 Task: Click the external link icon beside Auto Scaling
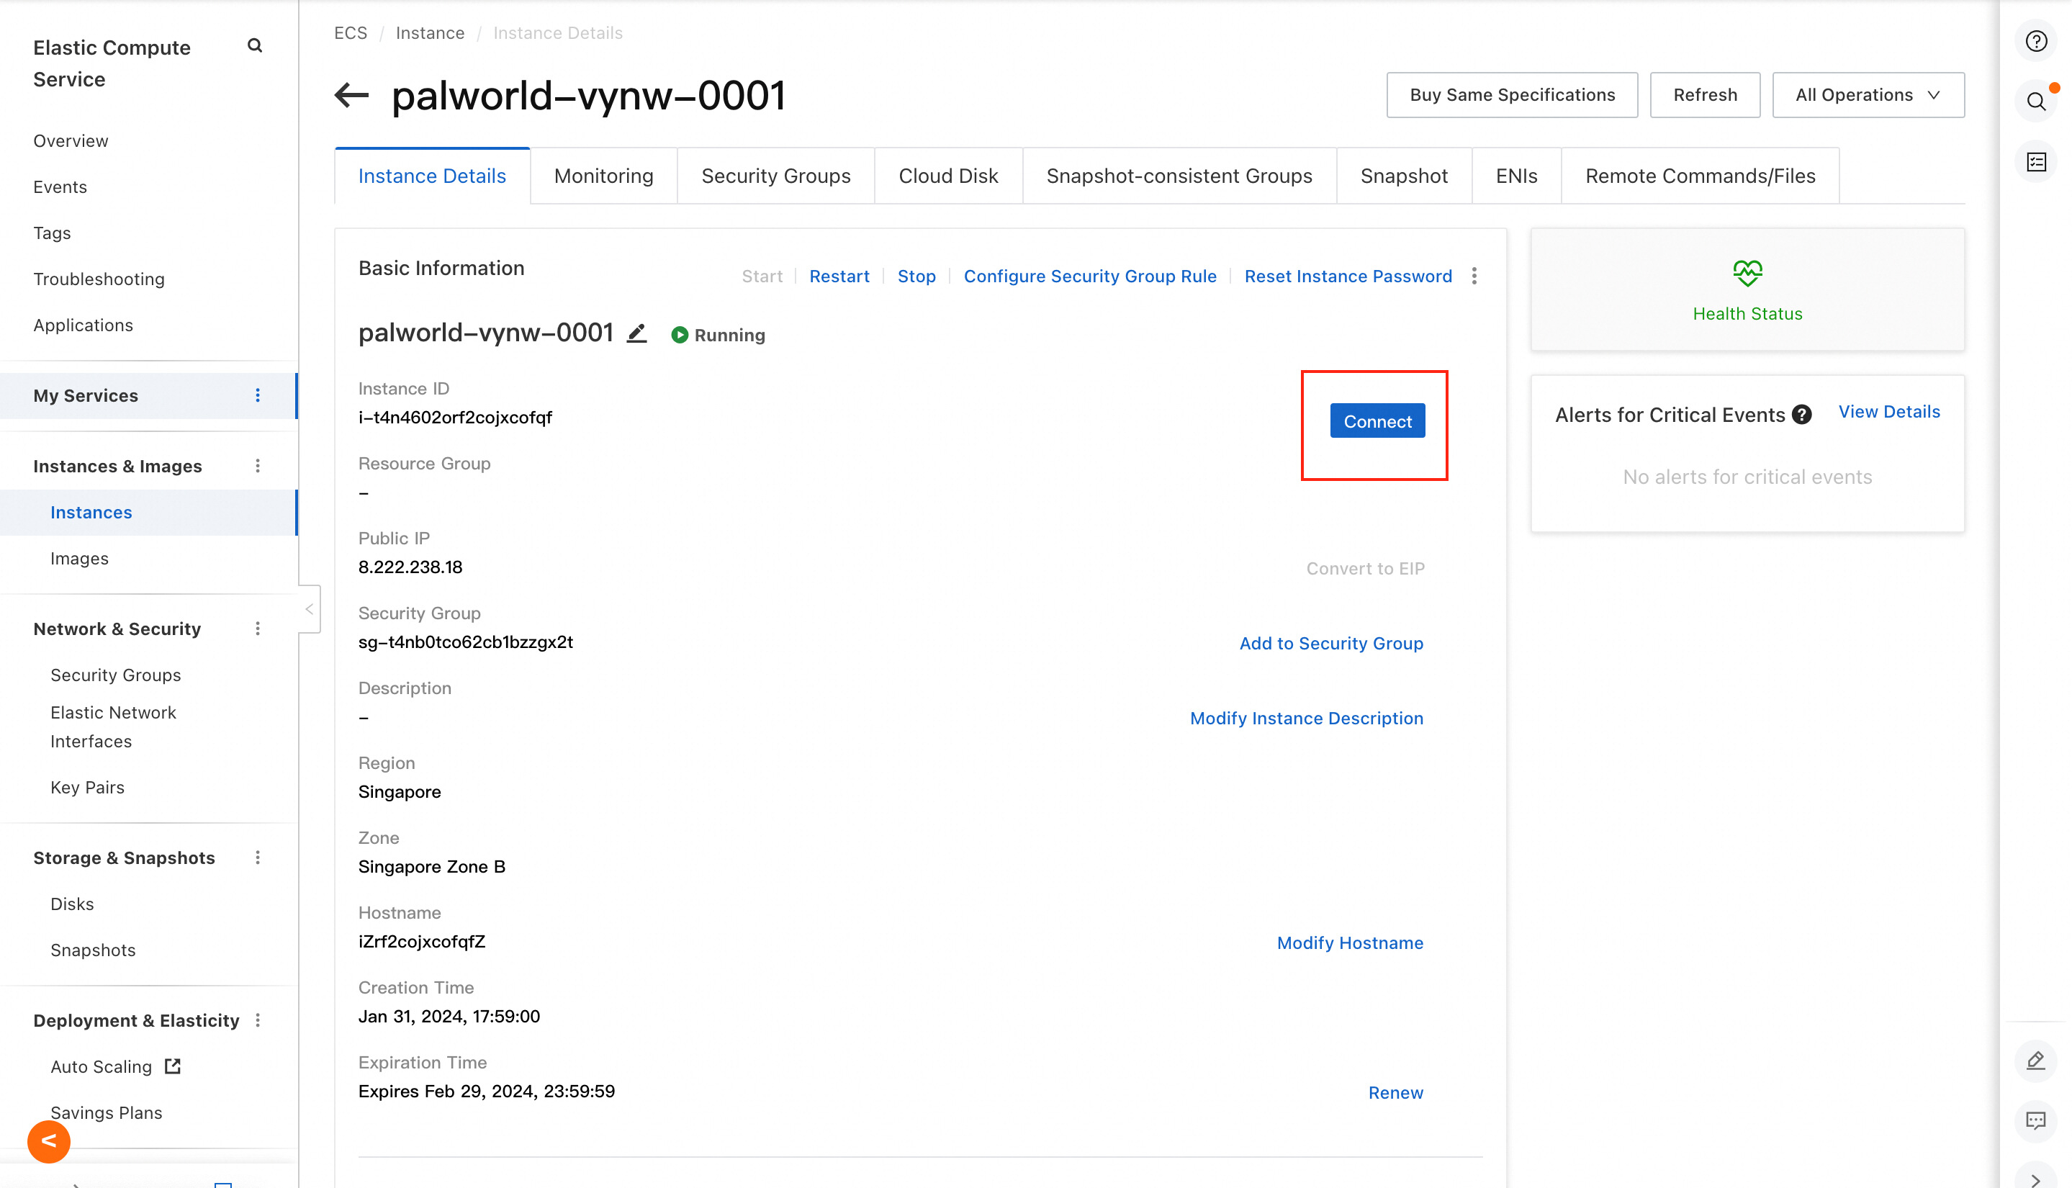point(172,1066)
